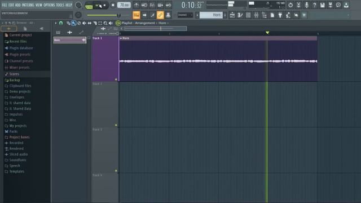Open the Playlist window icon
The width and height of the screenshot is (361, 203).
232,15
